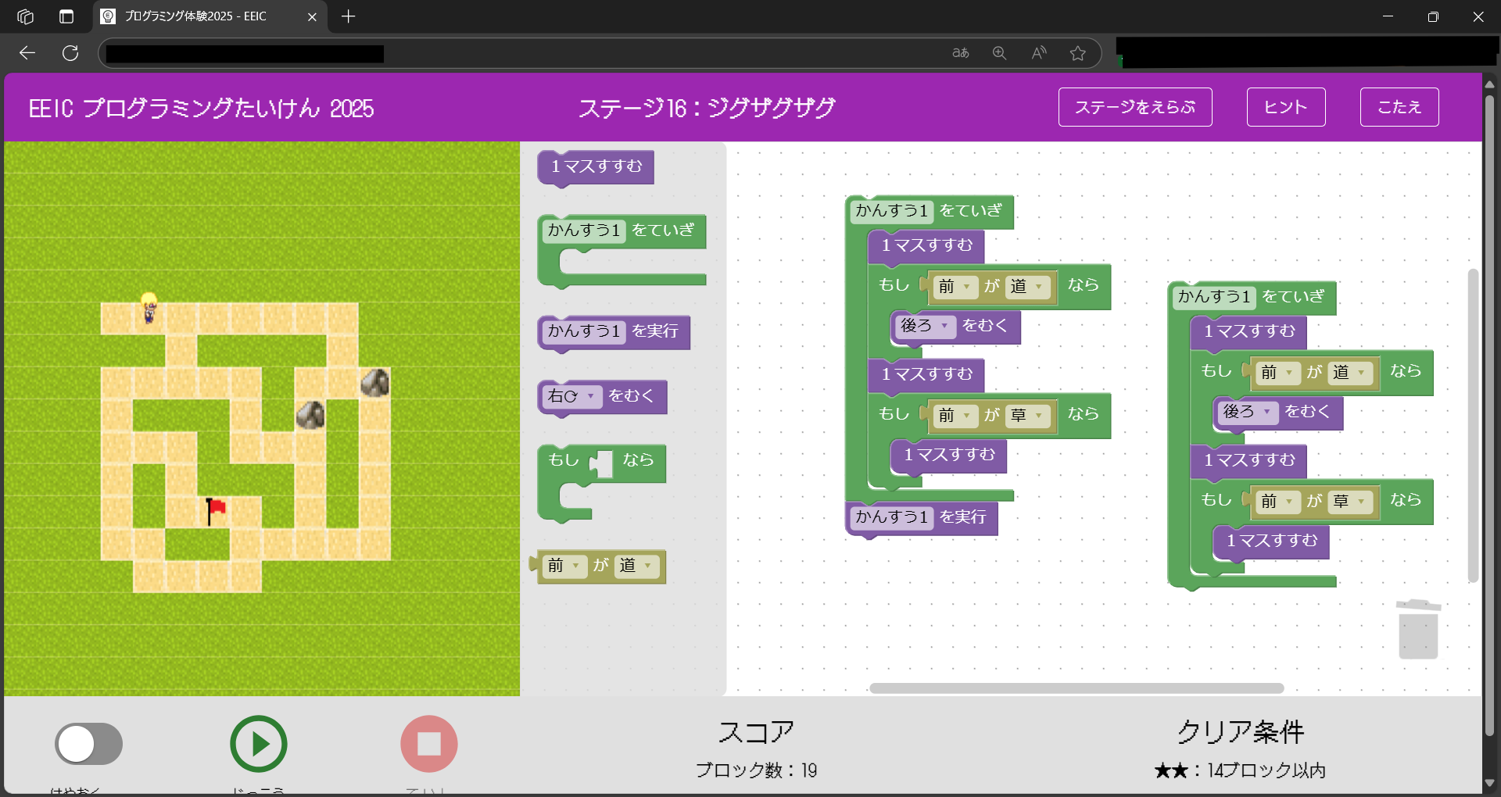Click the read-aloud icon in the address bar

pyautogui.click(x=1039, y=53)
